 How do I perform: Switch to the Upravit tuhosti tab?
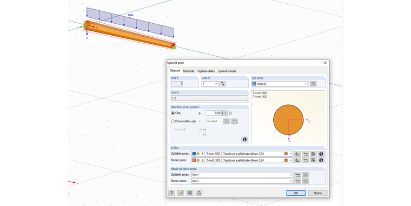(227, 71)
